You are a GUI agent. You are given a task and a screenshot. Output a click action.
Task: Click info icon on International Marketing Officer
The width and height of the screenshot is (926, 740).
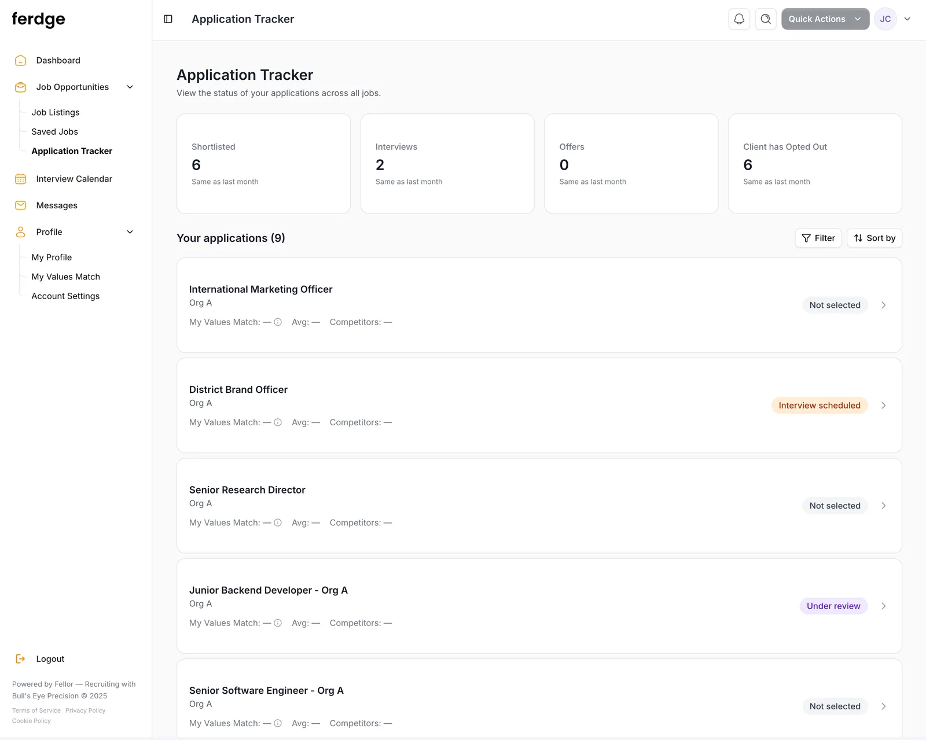tap(278, 322)
